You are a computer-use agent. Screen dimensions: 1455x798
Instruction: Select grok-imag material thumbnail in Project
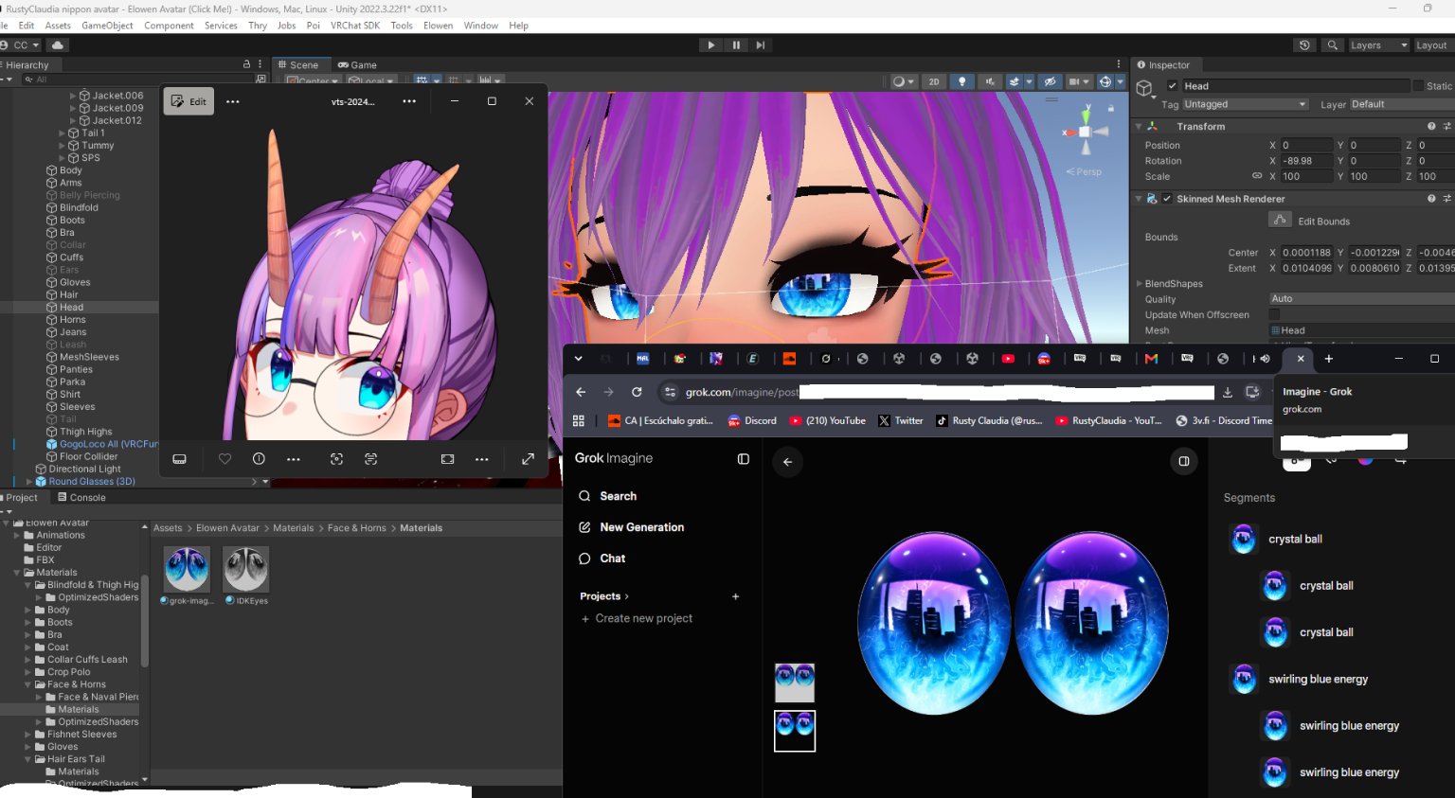pyautogui.click(x=187, y=569)
